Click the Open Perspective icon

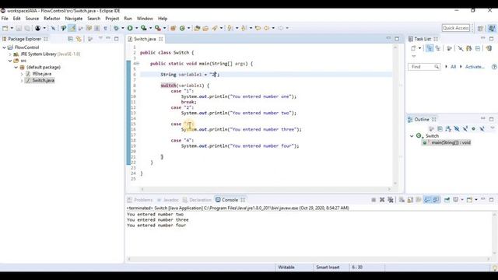point(480,28)
